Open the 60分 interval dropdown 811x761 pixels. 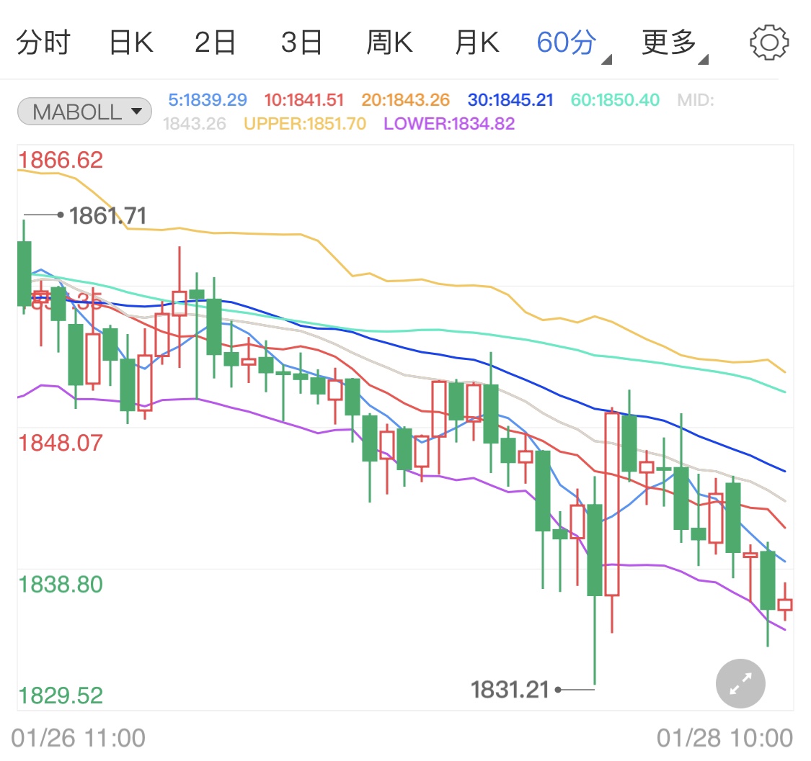tap(573, 45)
